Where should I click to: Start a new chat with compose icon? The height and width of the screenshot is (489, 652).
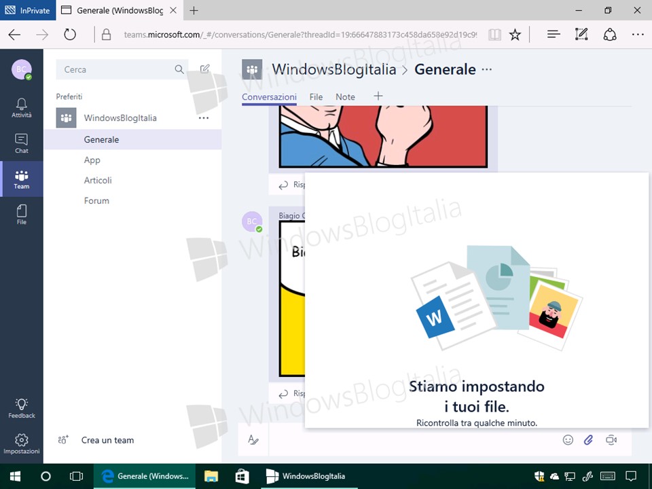[204, 69]
